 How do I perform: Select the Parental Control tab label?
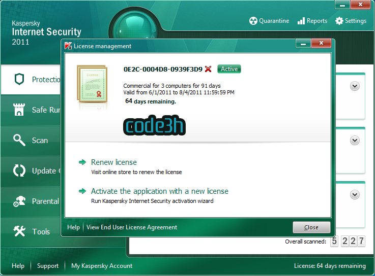click(x=45, y=201)
